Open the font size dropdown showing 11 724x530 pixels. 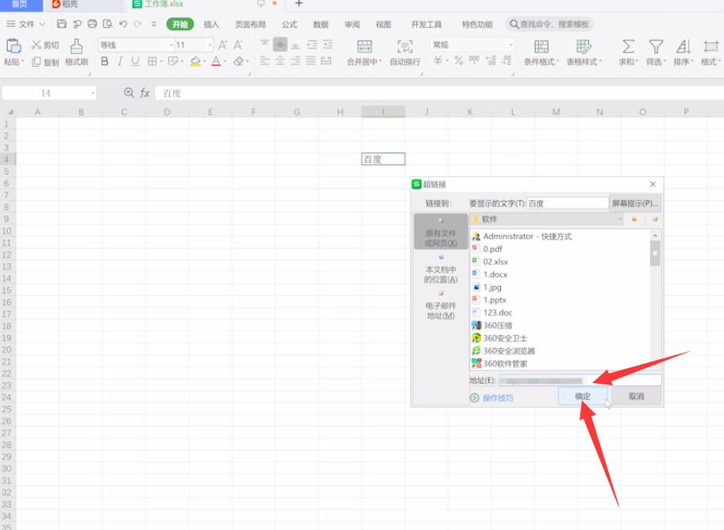click(x=210, y=44)
